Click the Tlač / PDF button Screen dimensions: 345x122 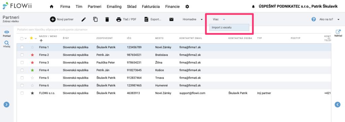click(126, 19)
